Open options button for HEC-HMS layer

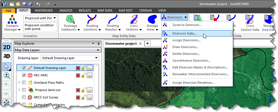click(90, 75)
